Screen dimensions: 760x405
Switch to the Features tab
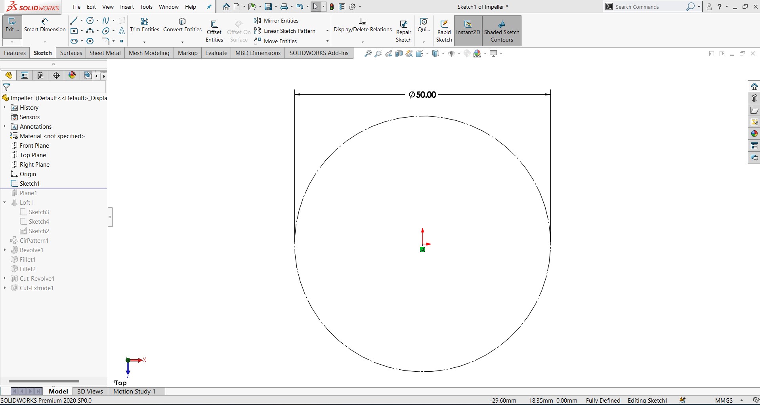pos(15,53)
